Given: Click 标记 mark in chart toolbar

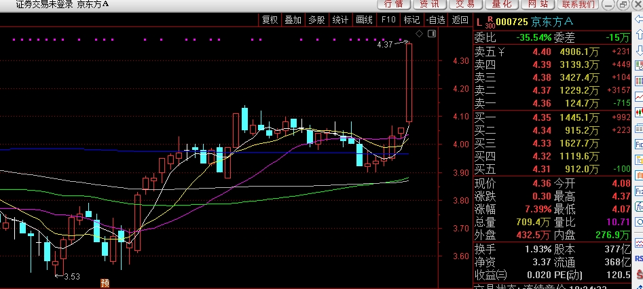Looking at the screenshot, I should pyautogui.click(x=411, y=20).
